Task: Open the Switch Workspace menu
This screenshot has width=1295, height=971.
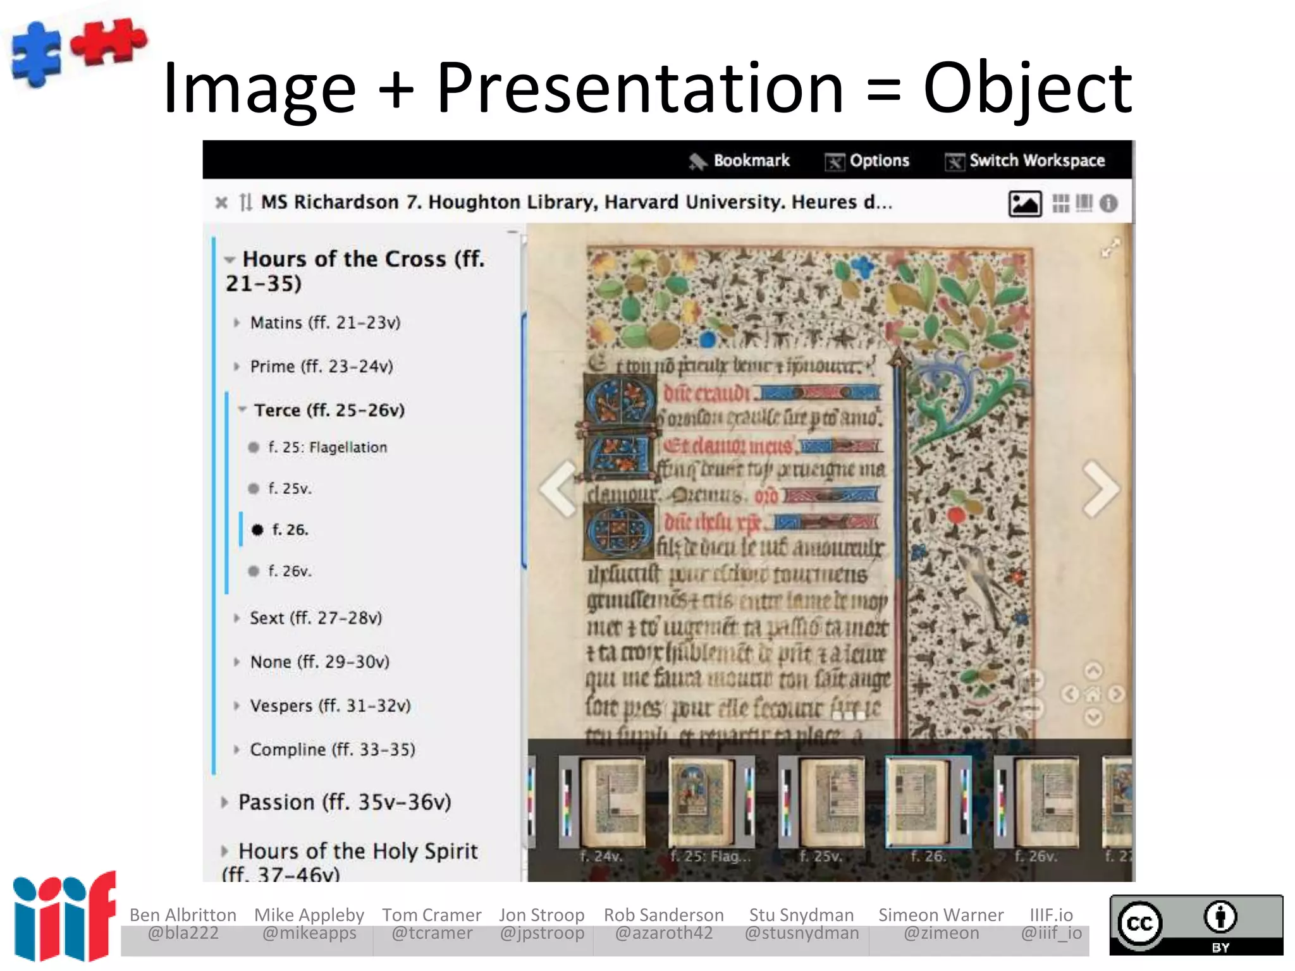Action: 1024,161
